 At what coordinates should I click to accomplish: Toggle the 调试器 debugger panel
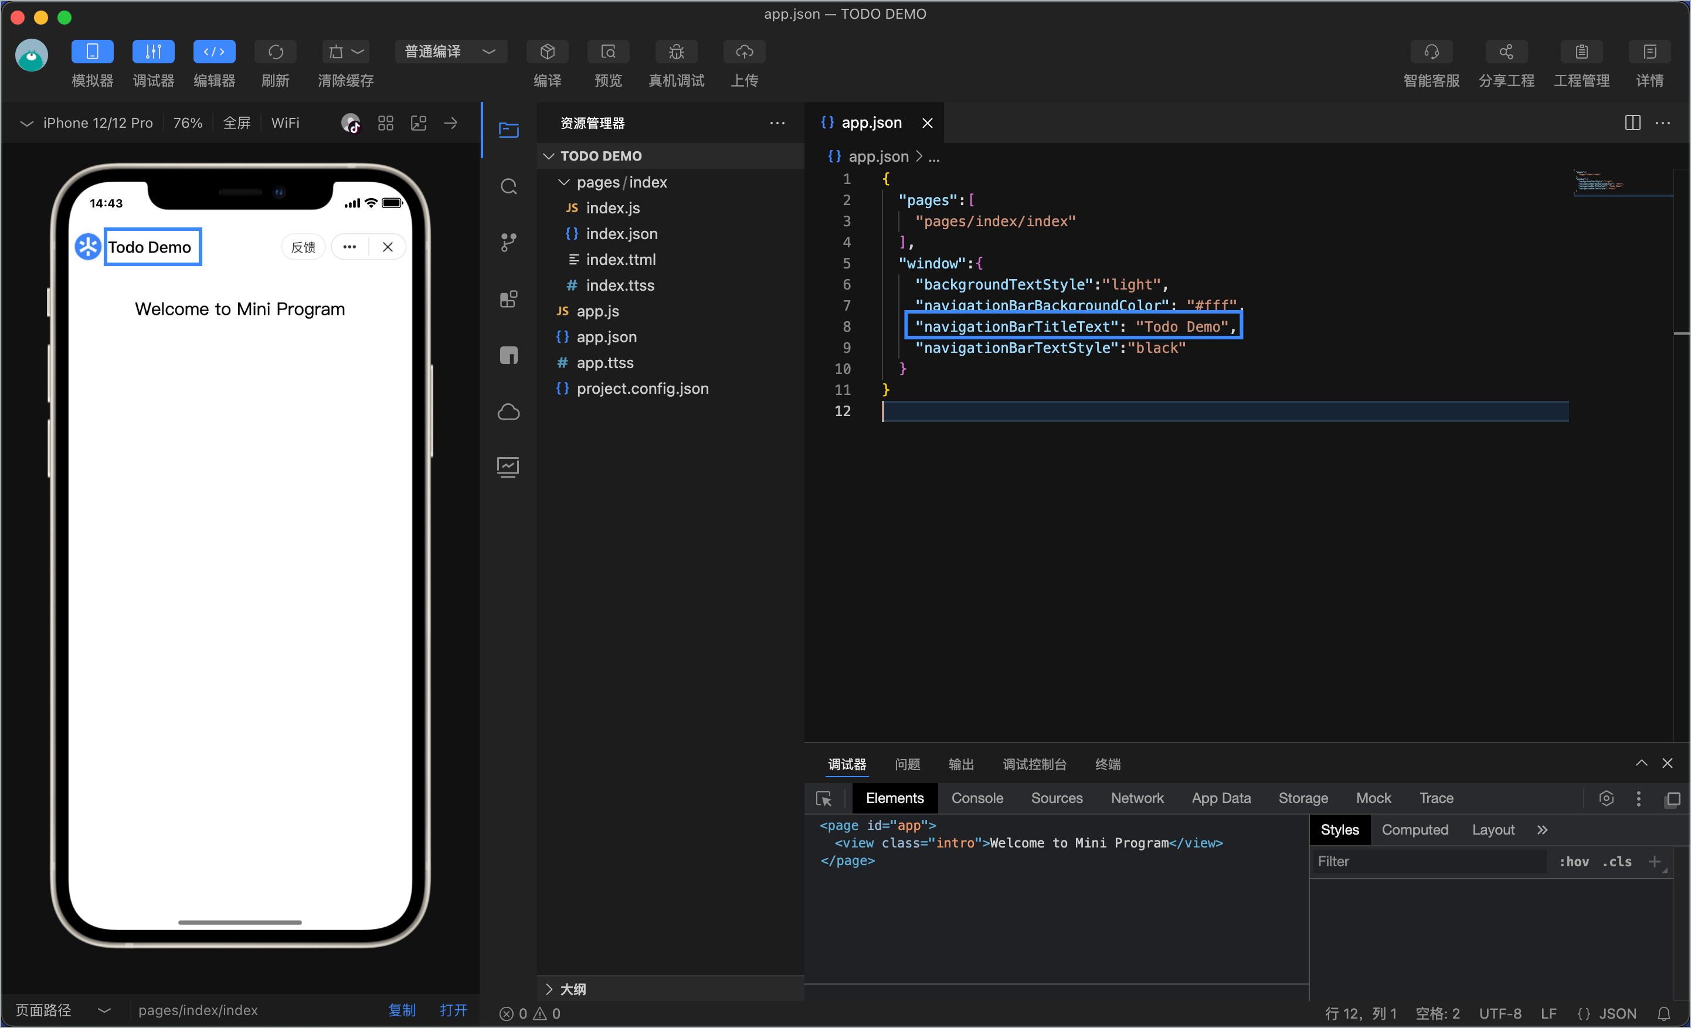pyautogui.click(x=153, y=52)
